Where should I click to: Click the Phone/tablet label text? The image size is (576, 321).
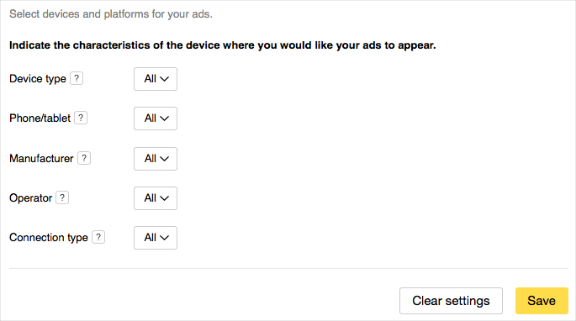click(x=40, y=118)
